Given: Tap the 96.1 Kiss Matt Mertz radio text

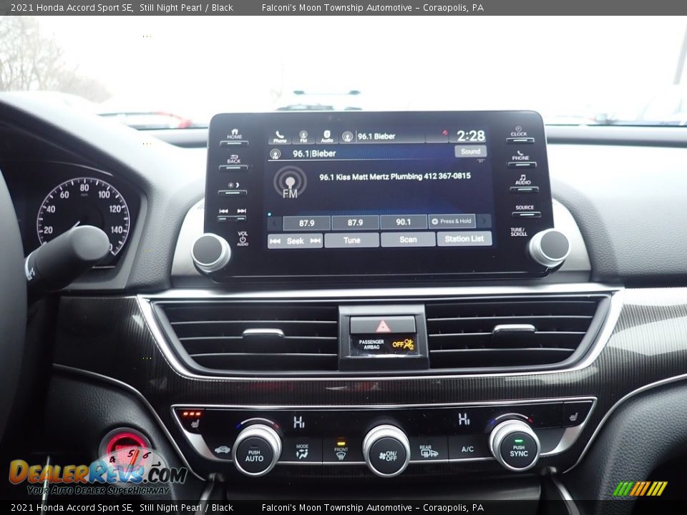Looking at the screenshot, I should click(395, 177).
